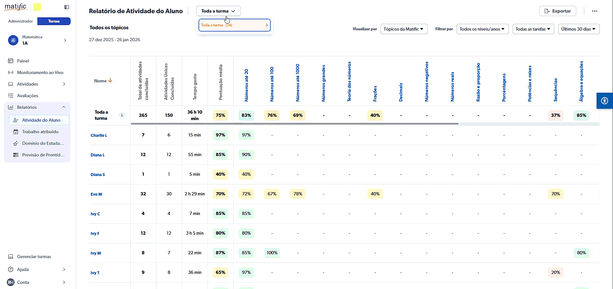Click the info icon beside Toda a turma
Screen dimensions: 613x289
click(x=122, y=115)
